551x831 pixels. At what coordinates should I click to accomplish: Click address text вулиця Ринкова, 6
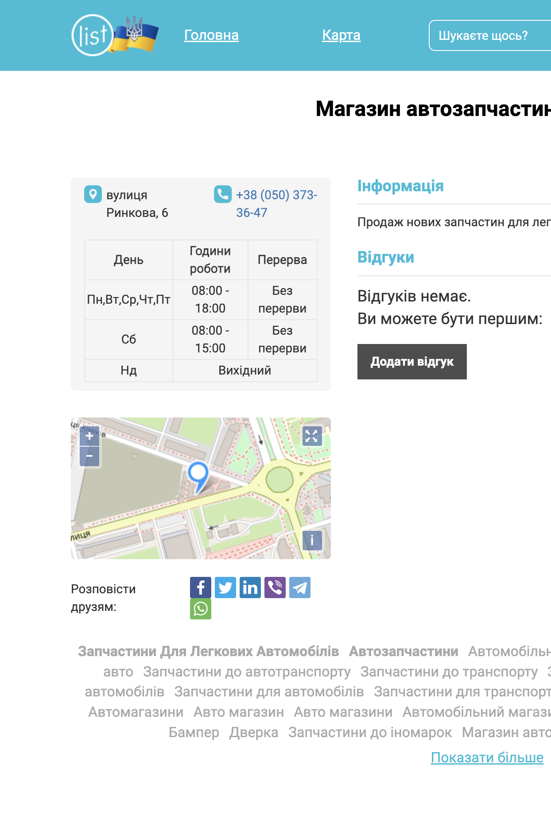tap(137, 204)
